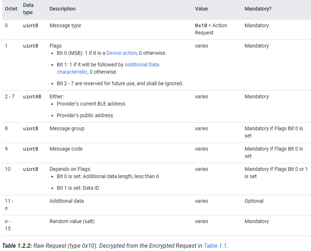The width and height of the screenshot is (311, 251).
Task: Click the "Value" column header
Action: pos(201,9)
